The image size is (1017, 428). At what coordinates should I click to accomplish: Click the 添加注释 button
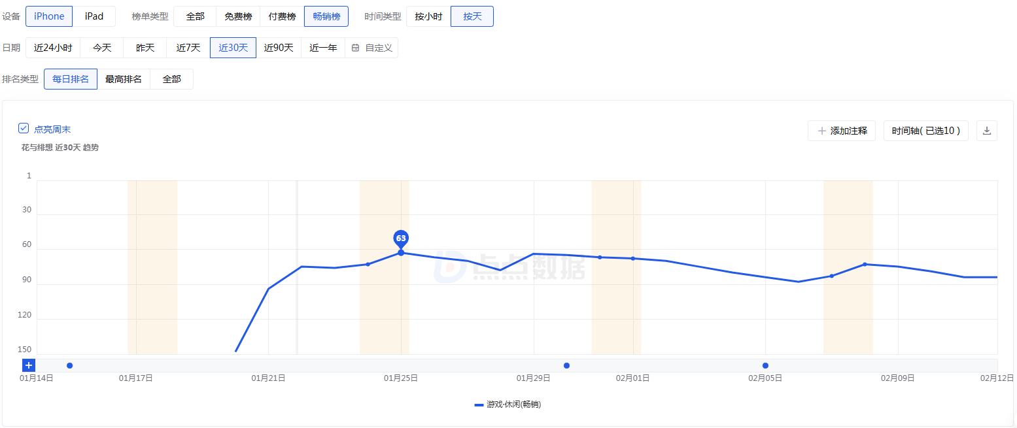tap(842, 131)
